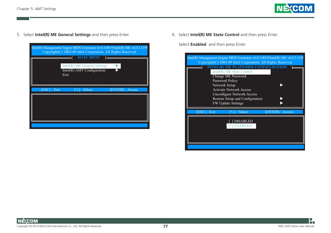Select the FW Update Settings entry

coord(228,103)
